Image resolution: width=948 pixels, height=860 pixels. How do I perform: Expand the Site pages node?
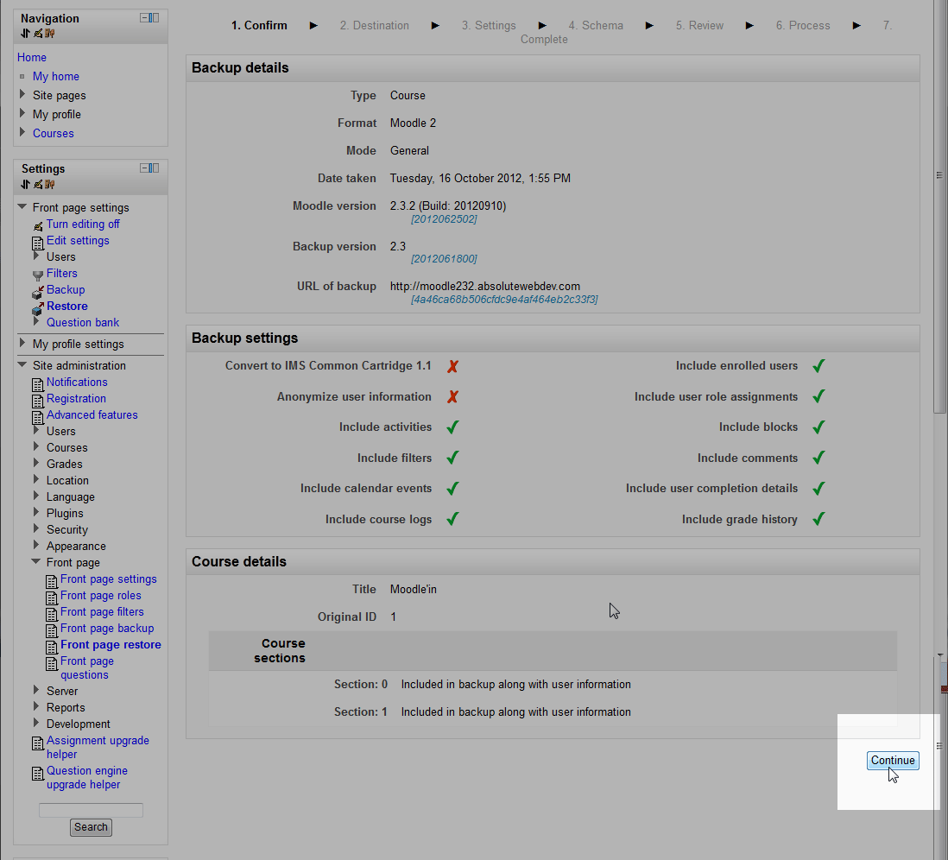click(22, 95)
